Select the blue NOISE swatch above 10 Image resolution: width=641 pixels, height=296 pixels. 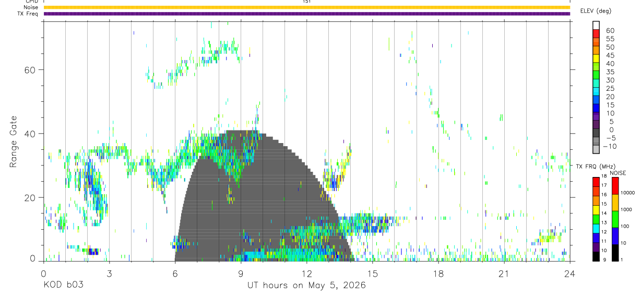pyautogui.click(x=615, y=236)
